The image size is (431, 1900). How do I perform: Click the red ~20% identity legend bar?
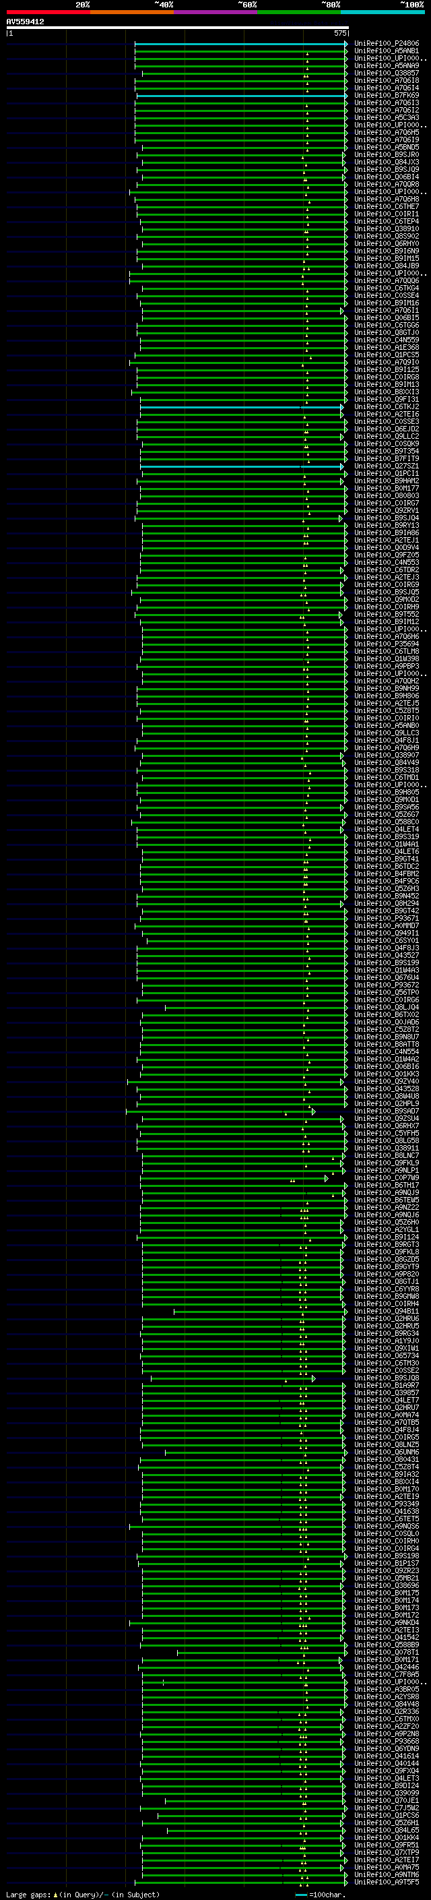coord(48,13)
